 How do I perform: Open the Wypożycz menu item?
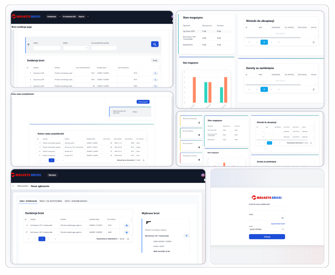pyautogui.click(x=52, y=175)
